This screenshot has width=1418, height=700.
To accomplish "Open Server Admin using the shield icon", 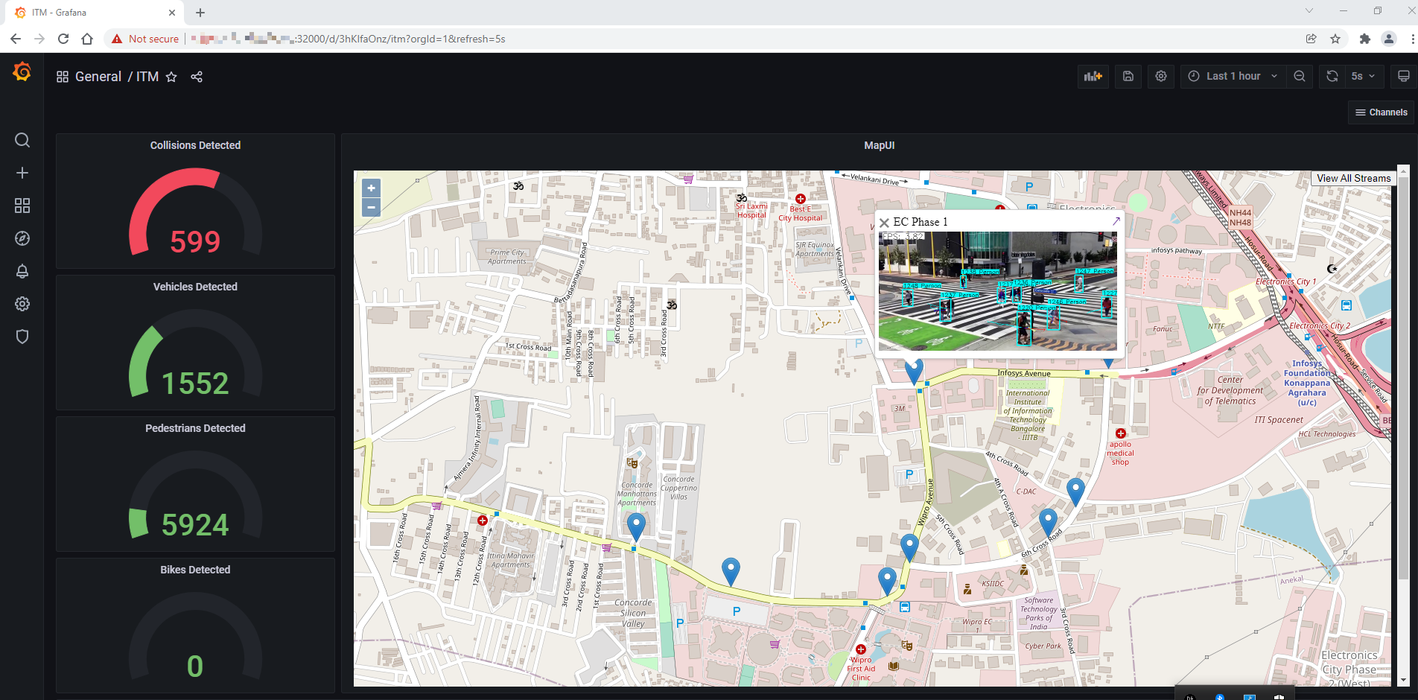I will 22,337.
